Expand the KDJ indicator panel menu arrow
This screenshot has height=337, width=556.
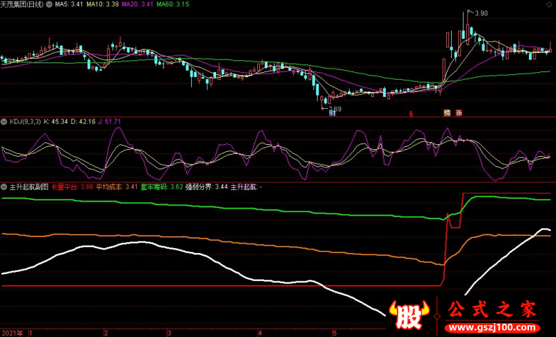click(4, 121)
